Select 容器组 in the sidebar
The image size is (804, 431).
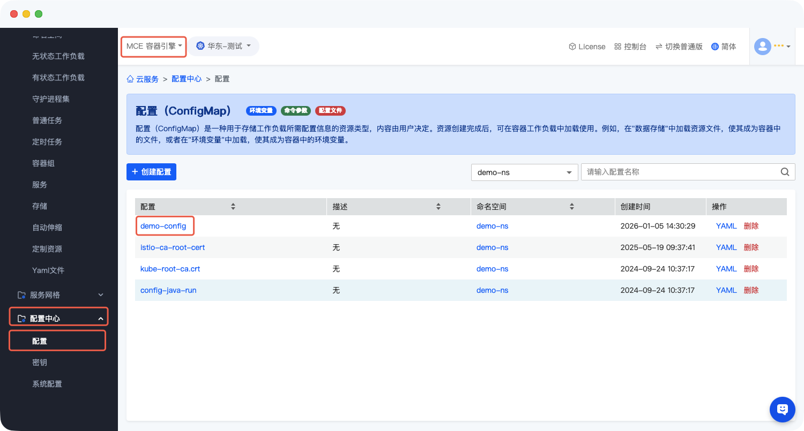pyautogui.click(x=43, y=163)
